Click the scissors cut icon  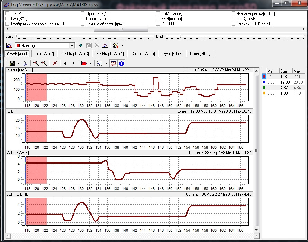click(x=25, y=63)
